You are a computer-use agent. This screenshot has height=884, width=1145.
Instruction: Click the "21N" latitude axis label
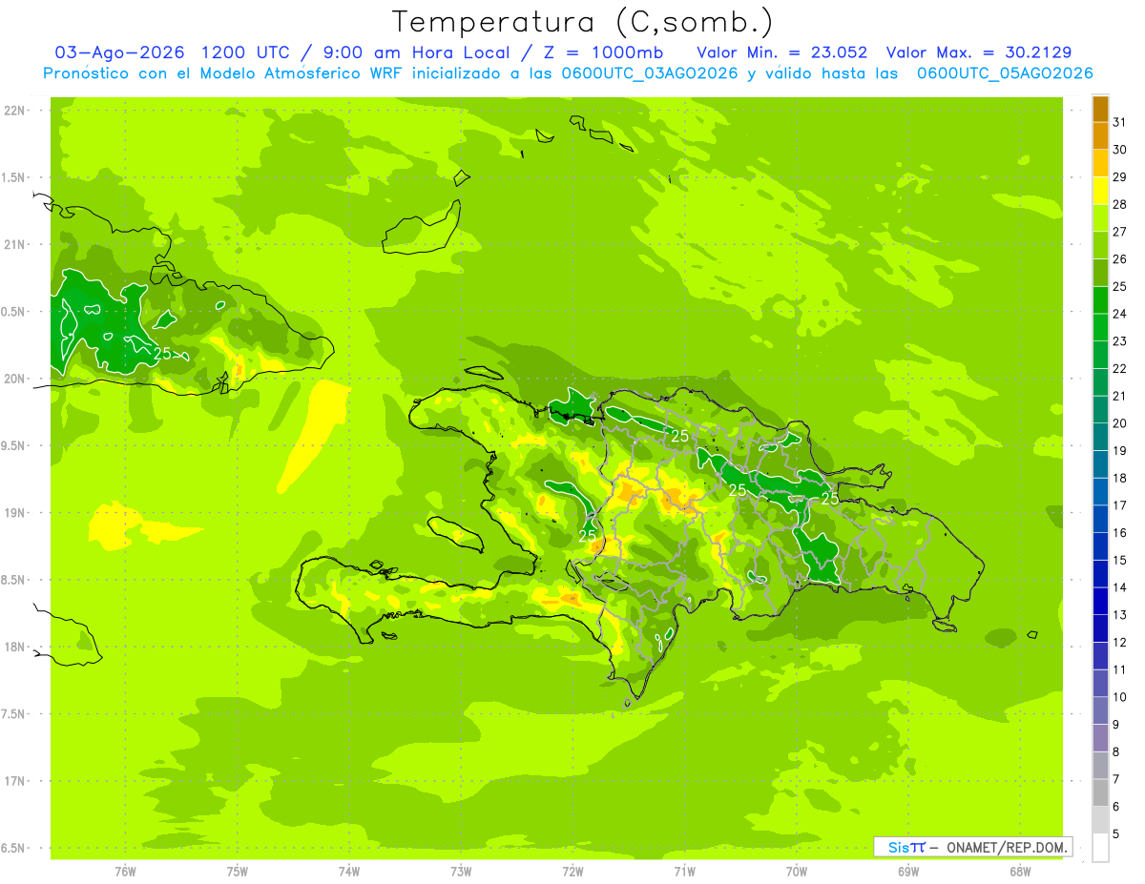pyautogui.click(x=14, y=245)
